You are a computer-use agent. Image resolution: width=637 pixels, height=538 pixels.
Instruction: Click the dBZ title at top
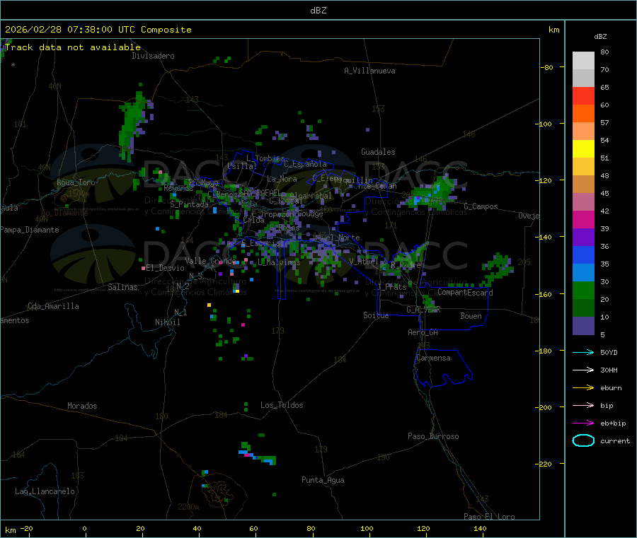tap(318, 11)
